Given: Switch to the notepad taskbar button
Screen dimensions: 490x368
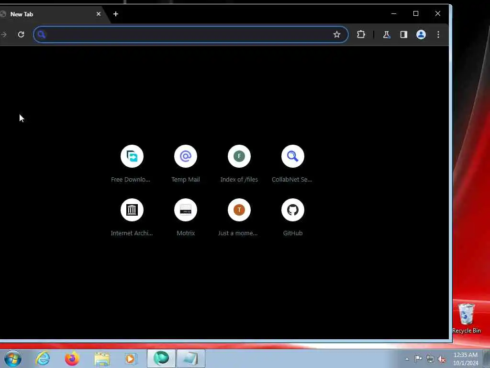Looking at the screenshot, I should [x=190, y=358].
